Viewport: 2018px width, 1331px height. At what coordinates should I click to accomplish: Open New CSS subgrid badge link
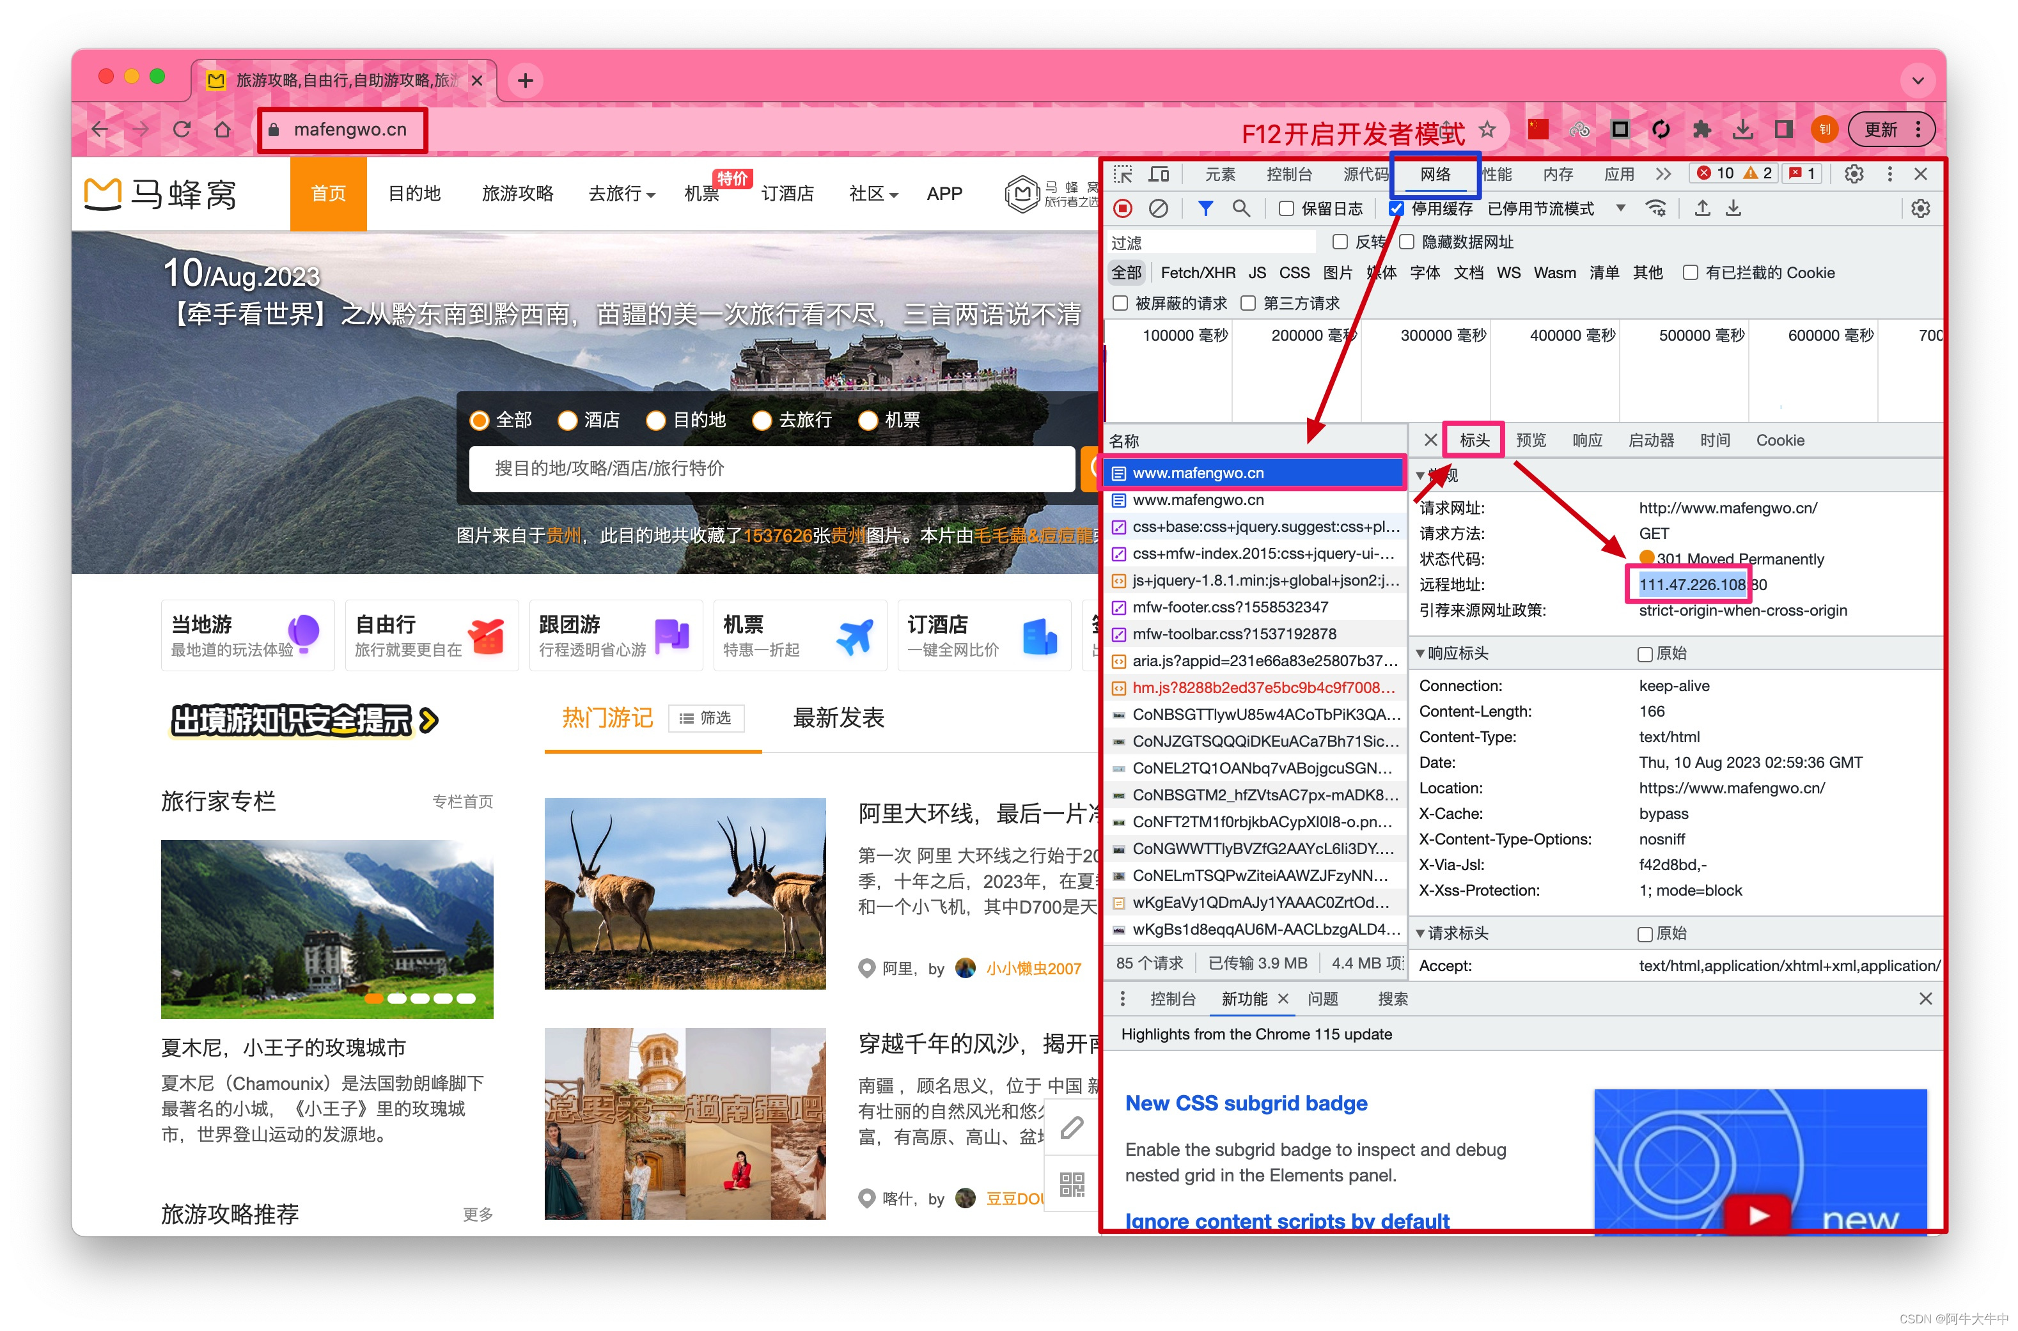point(1246,1103)
